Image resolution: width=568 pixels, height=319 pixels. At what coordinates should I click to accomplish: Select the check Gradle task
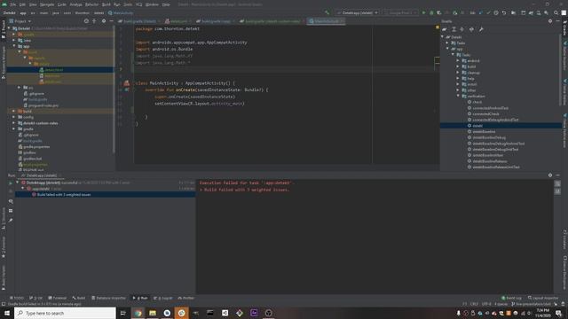click(477, 102)
